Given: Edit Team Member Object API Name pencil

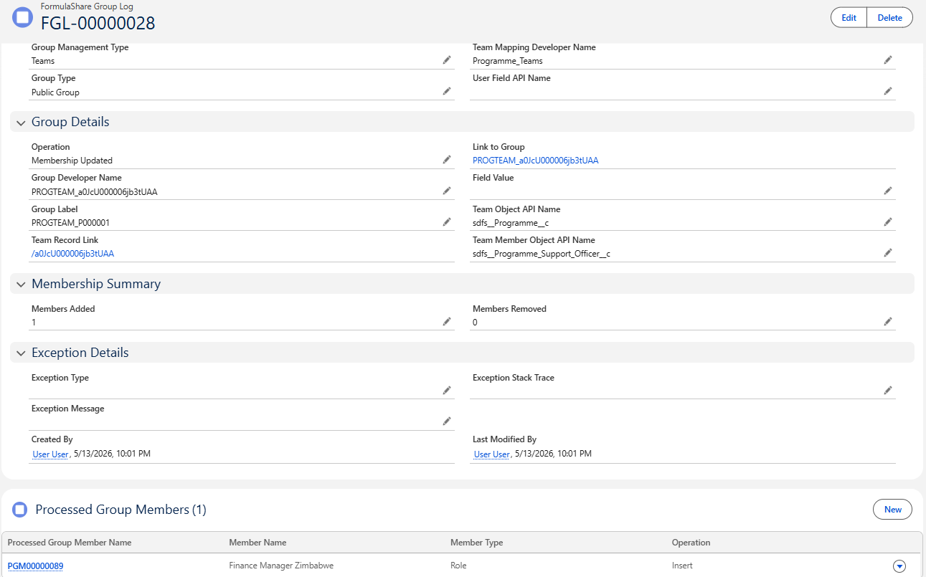Looking at the screenshot, I should pyautogui.click(x=888, y=253).
